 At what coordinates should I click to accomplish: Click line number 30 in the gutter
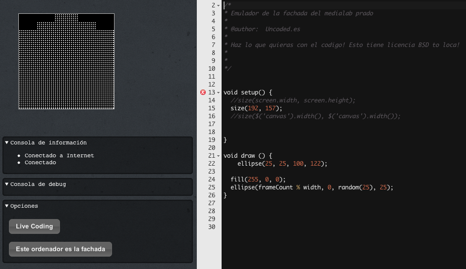click(212, 227)
